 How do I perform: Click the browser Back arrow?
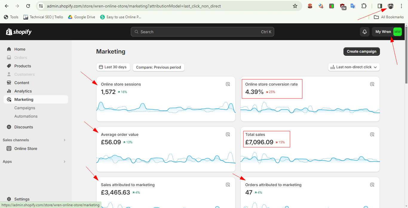point(7,6)
